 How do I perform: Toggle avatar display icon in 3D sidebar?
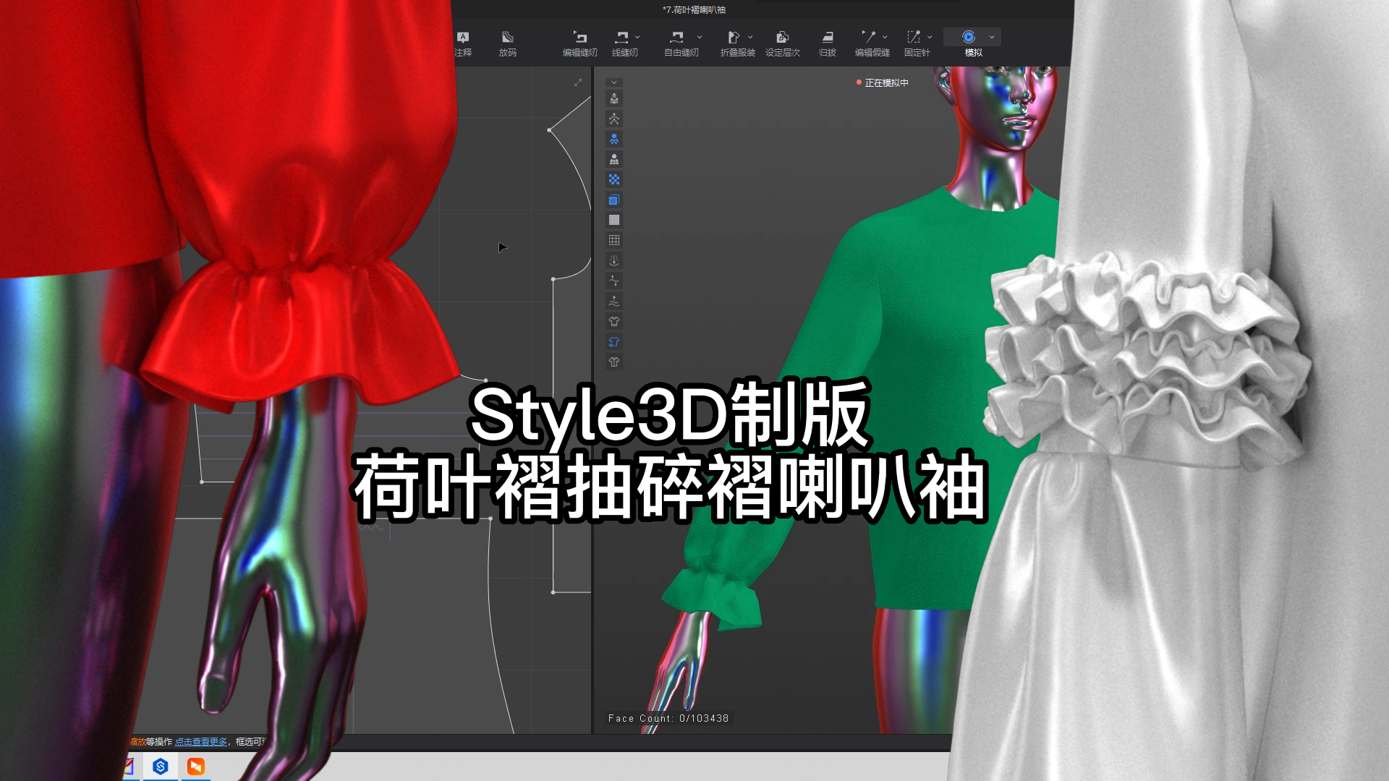[614, 99]
